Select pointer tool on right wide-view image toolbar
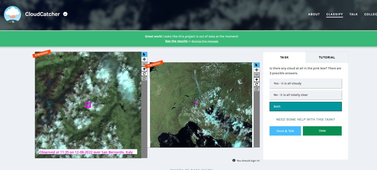377x170 pixels. (257, 65)
